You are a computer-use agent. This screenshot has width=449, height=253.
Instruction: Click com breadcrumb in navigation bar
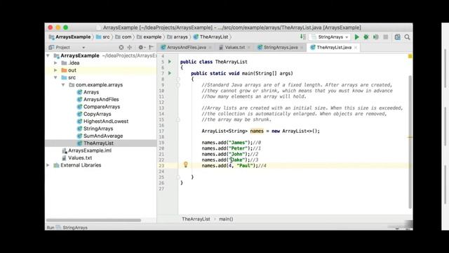(x=123, y=37)
